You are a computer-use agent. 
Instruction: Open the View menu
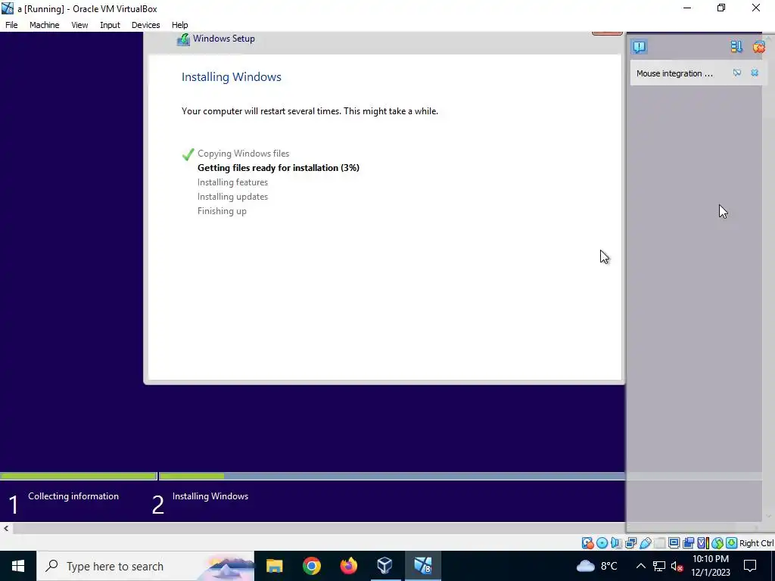(79, 25)
